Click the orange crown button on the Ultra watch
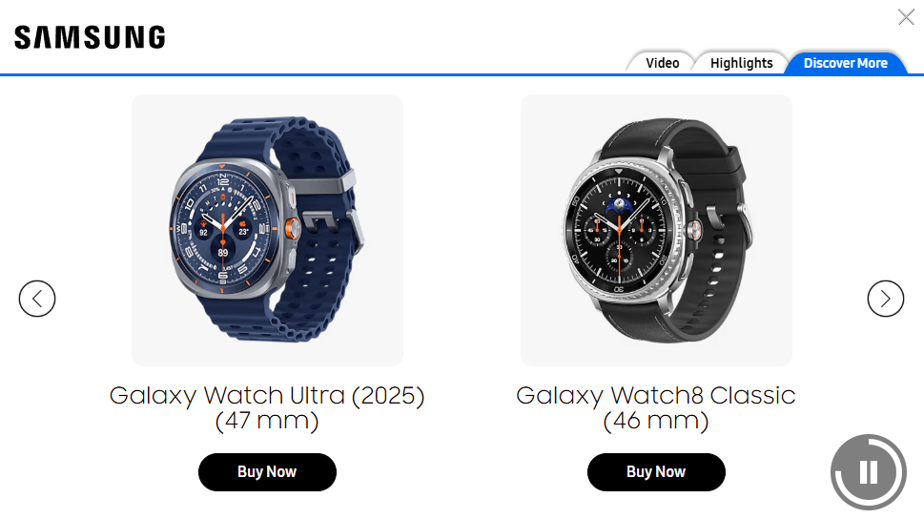This screenshot has height=519, width=924. click(293, 228)
